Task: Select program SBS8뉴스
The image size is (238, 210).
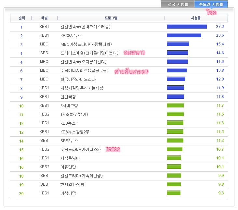Action: click(69, 141)
